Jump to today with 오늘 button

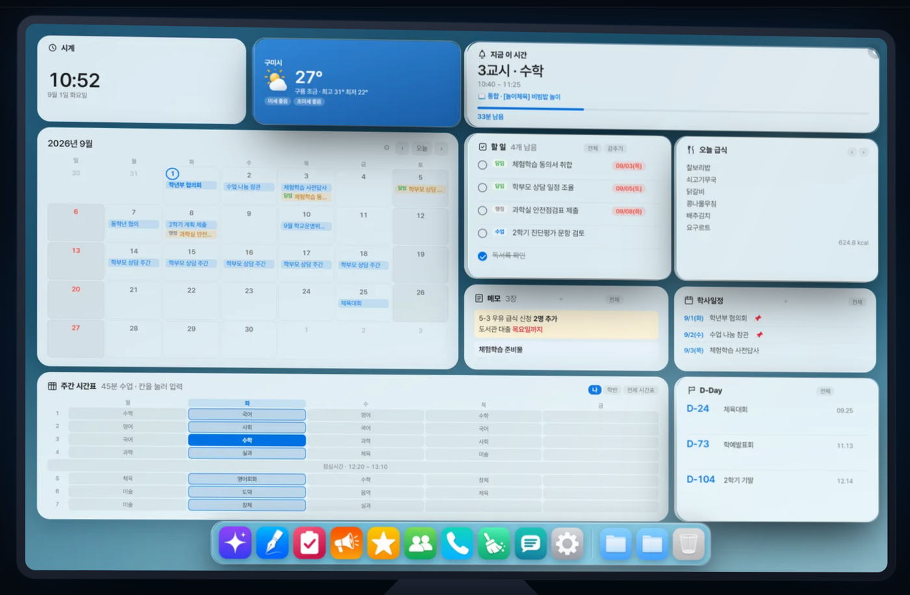pyautogui.click(x=422, y=148)
